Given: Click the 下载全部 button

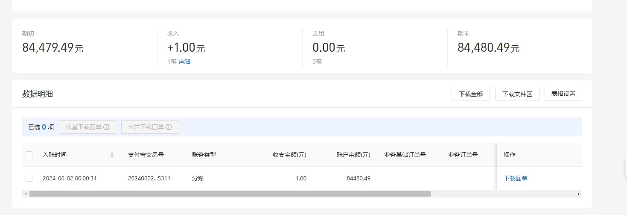Looking at the screenshot, I should 471,94.
